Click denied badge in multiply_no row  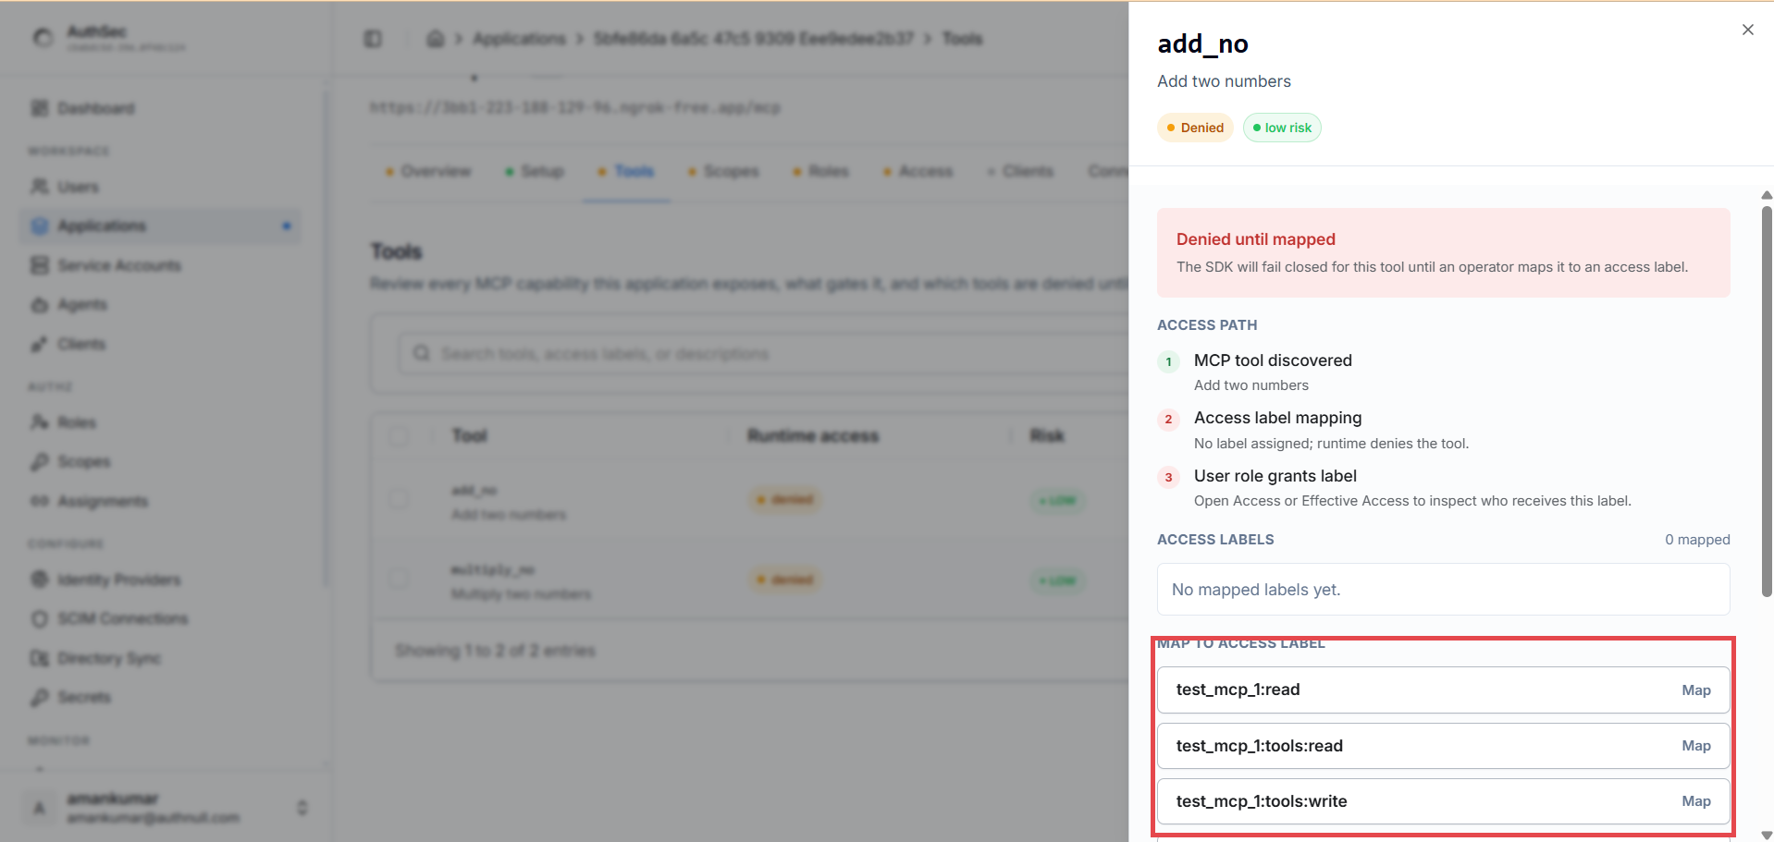784,580
